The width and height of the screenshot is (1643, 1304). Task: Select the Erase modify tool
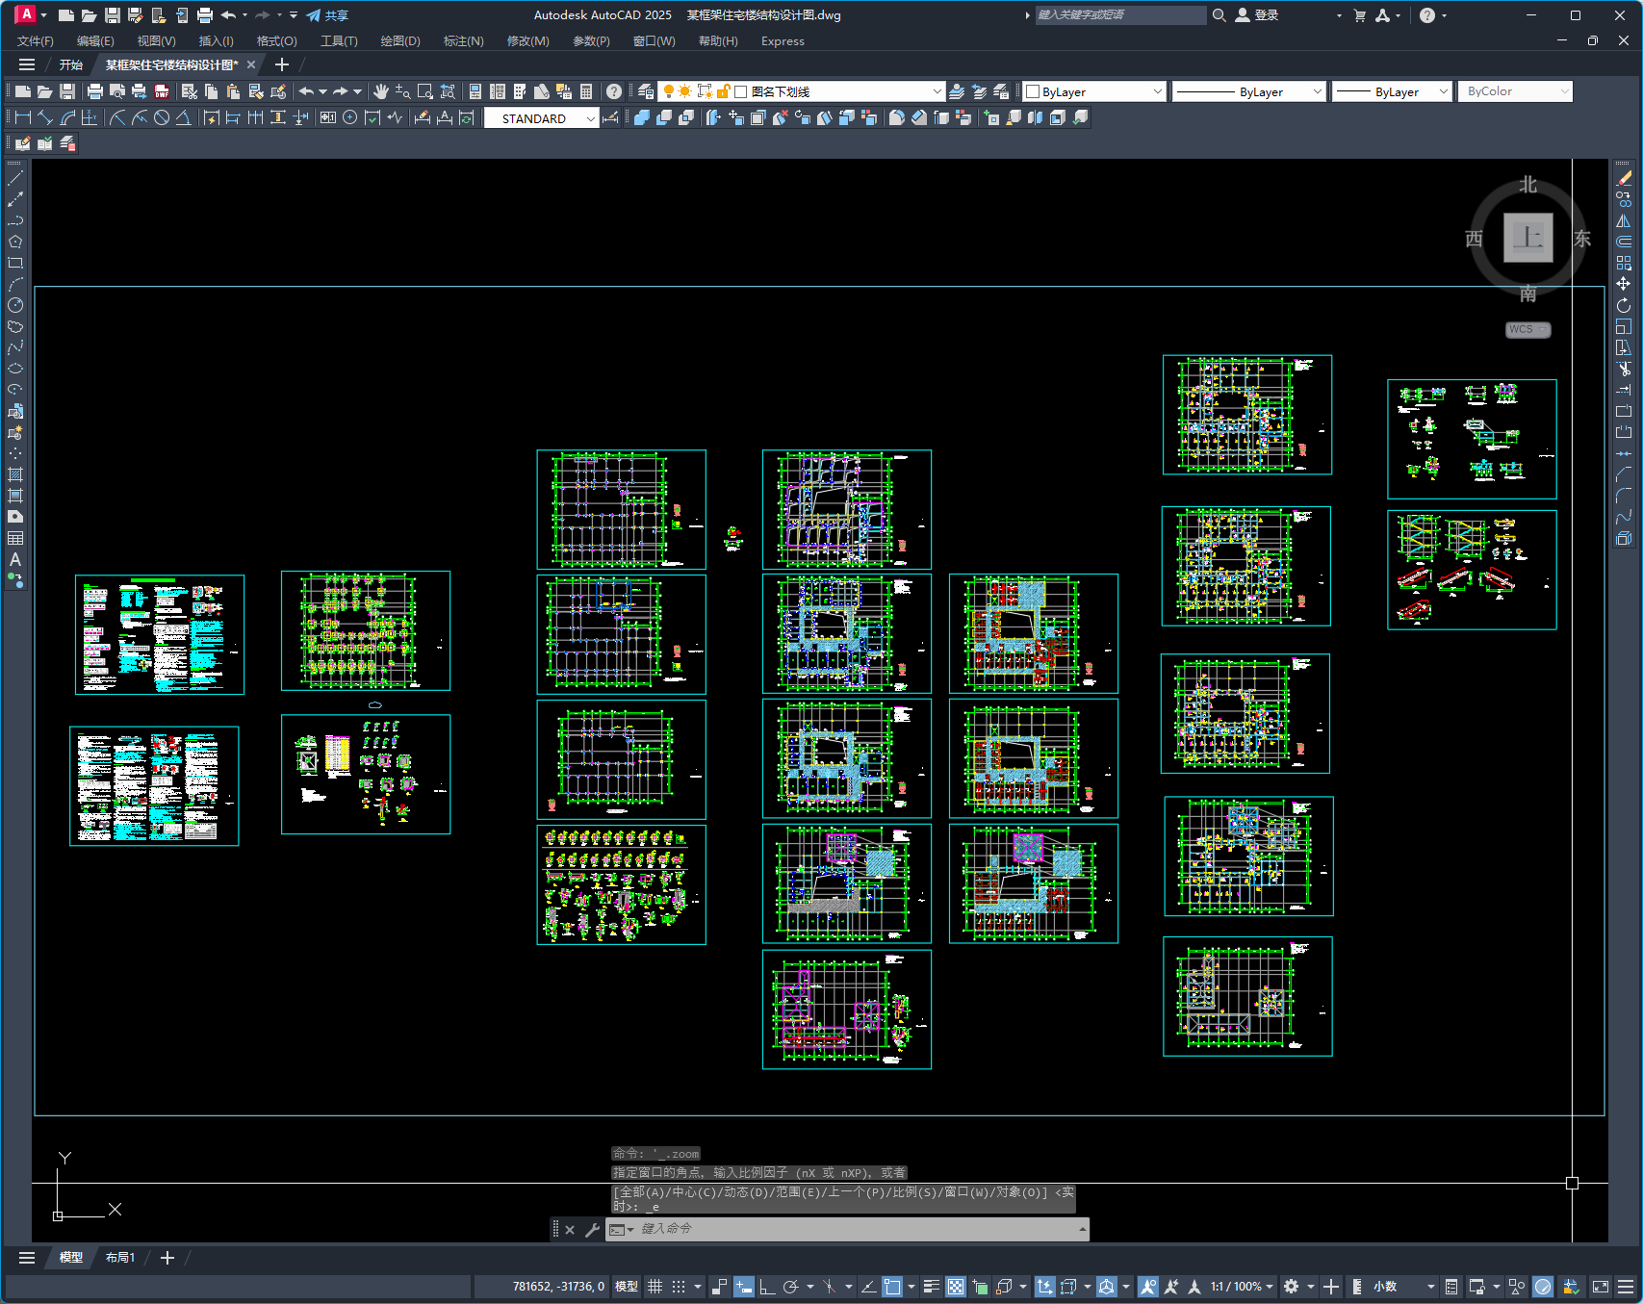click(x=1624, y=178)
